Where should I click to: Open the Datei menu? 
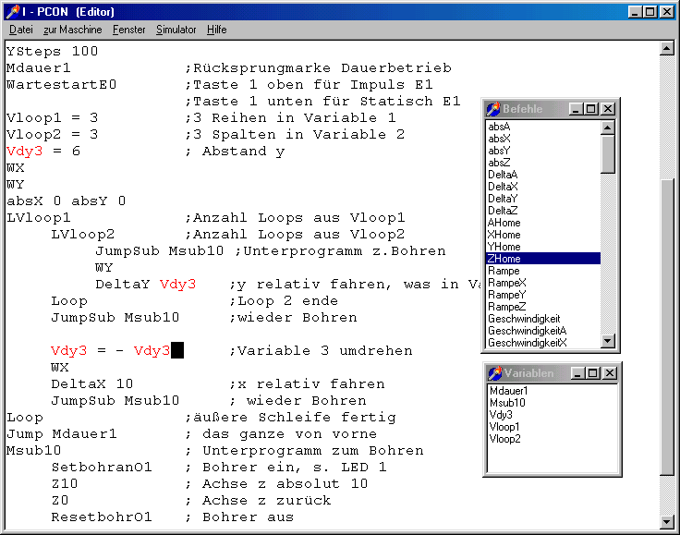tap(20, 30)
